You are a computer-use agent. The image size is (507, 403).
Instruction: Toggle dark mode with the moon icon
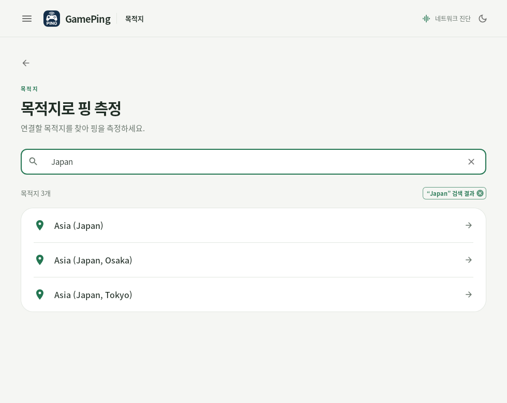(483, 19)
